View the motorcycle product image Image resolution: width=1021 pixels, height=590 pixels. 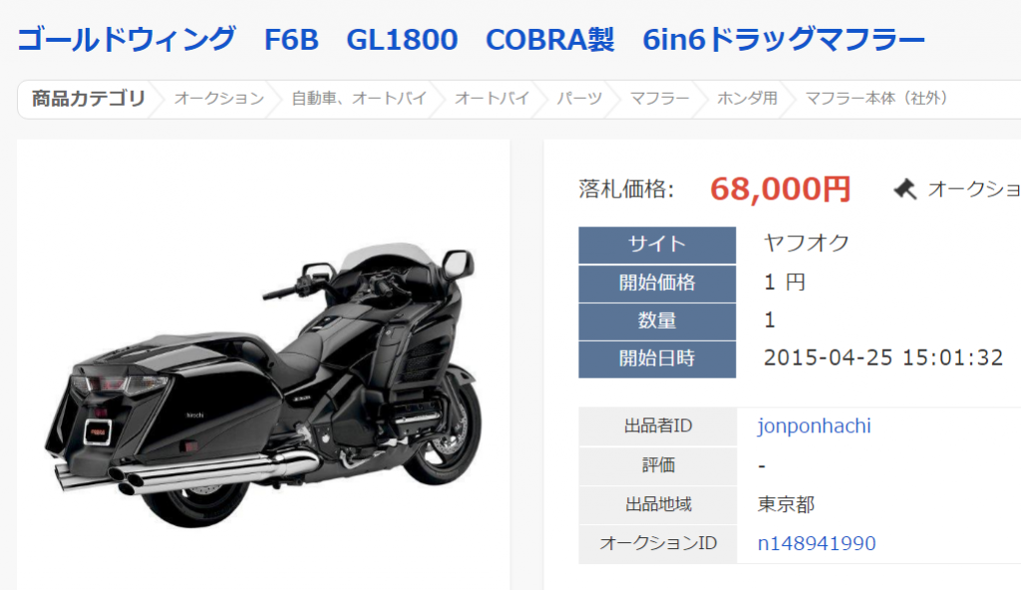(x=263, y=385)
